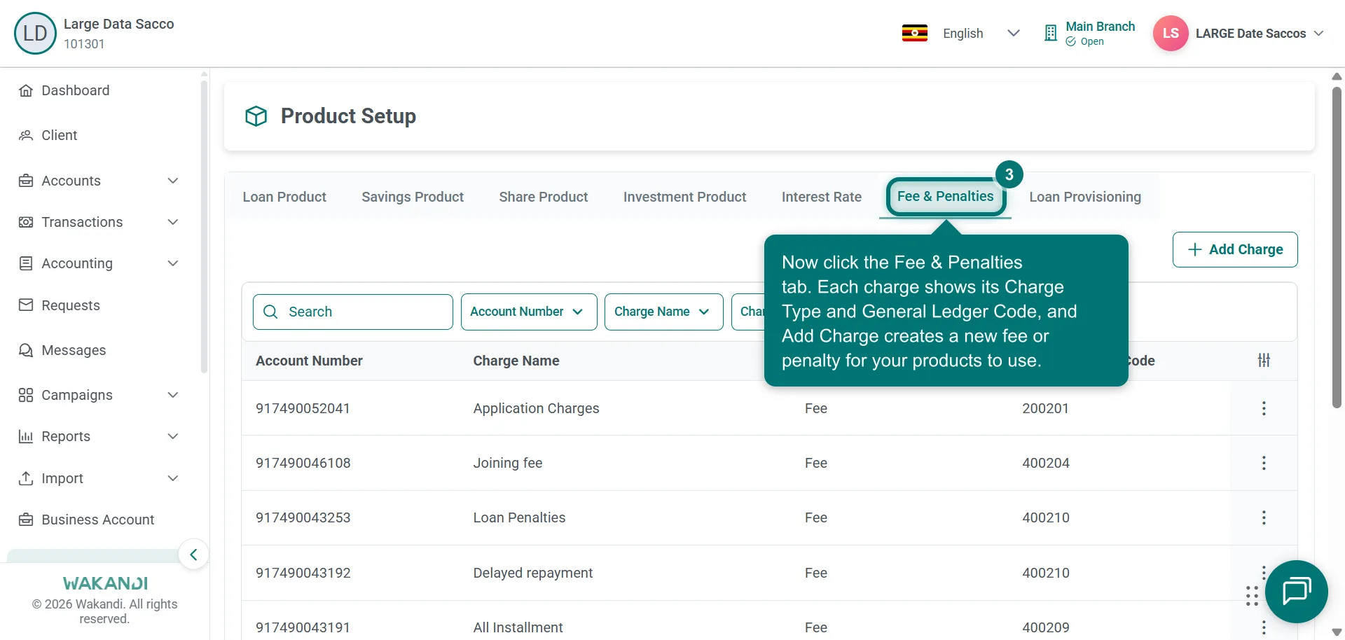Click ledger code 400204

tap(1046, 463)
